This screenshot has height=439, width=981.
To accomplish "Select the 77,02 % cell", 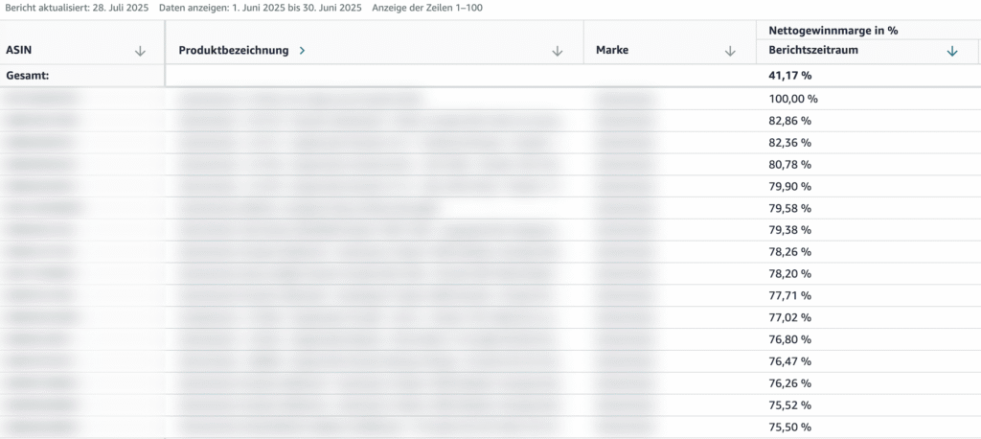I will click(x=789, y=317).
